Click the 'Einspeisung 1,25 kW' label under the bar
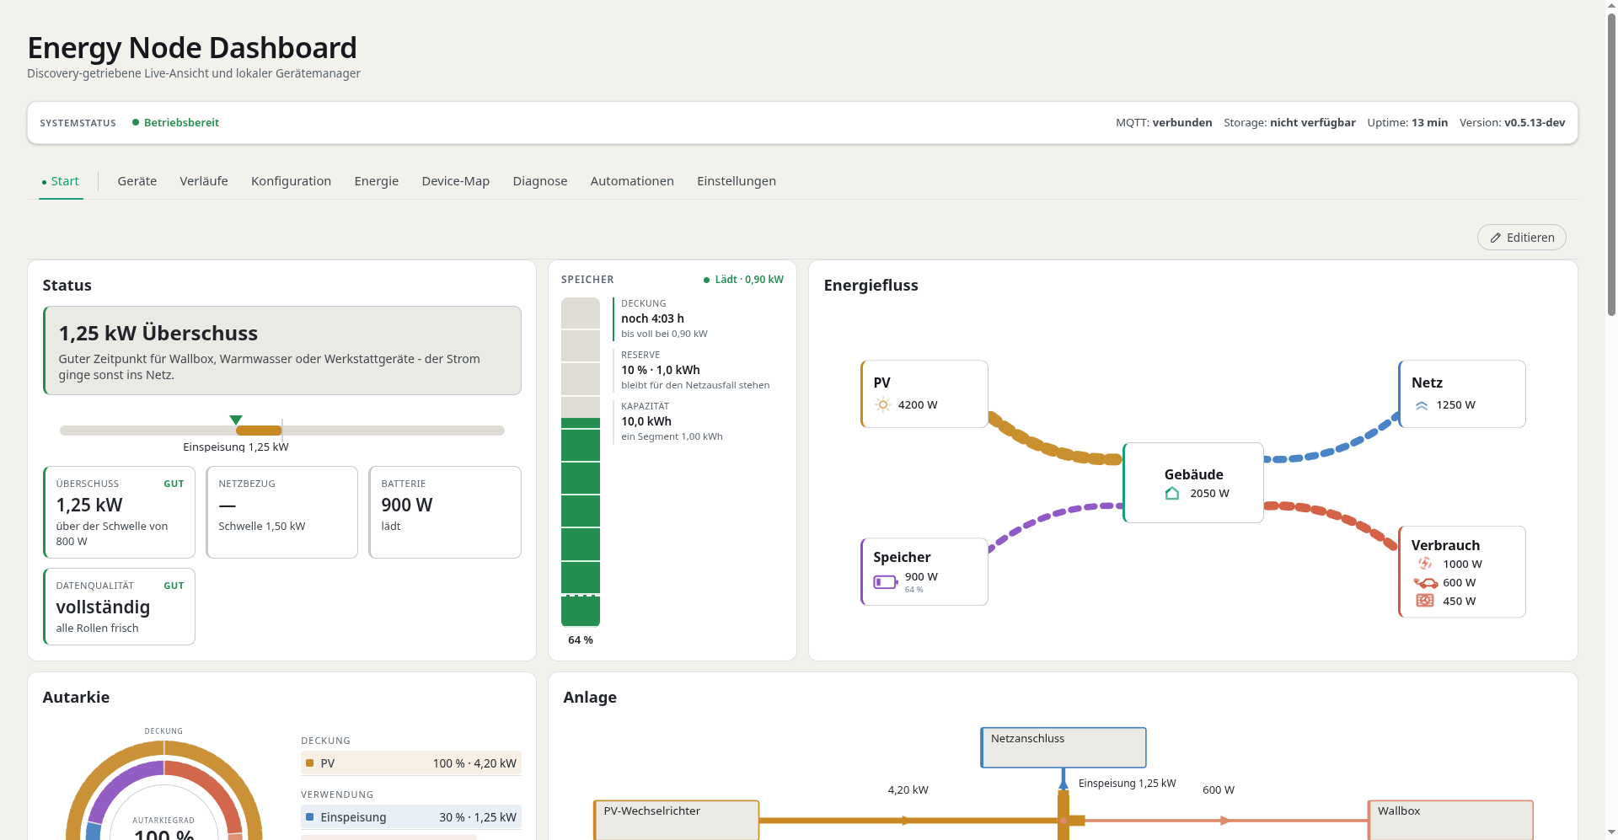Image resolution: width=1618 pixels, height=840 pixels. coord(236,447)
